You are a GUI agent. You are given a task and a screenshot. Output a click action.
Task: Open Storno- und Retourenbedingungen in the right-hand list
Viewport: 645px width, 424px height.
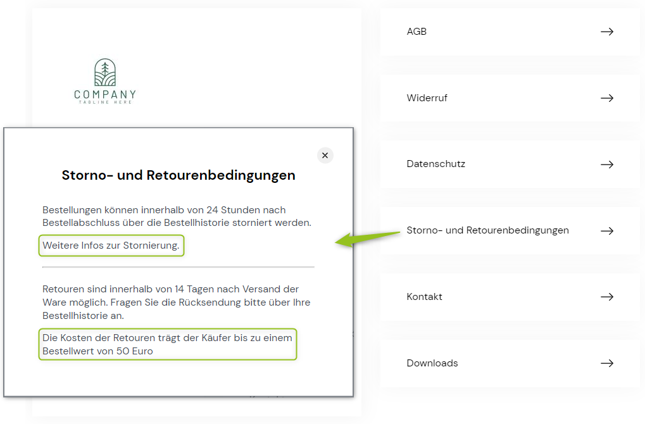510,230
